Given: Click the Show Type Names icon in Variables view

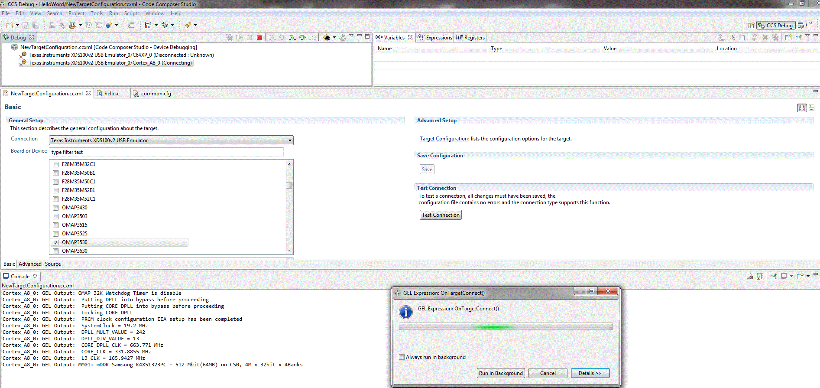Looking at the screenshot, I should (x=721, y=38).
